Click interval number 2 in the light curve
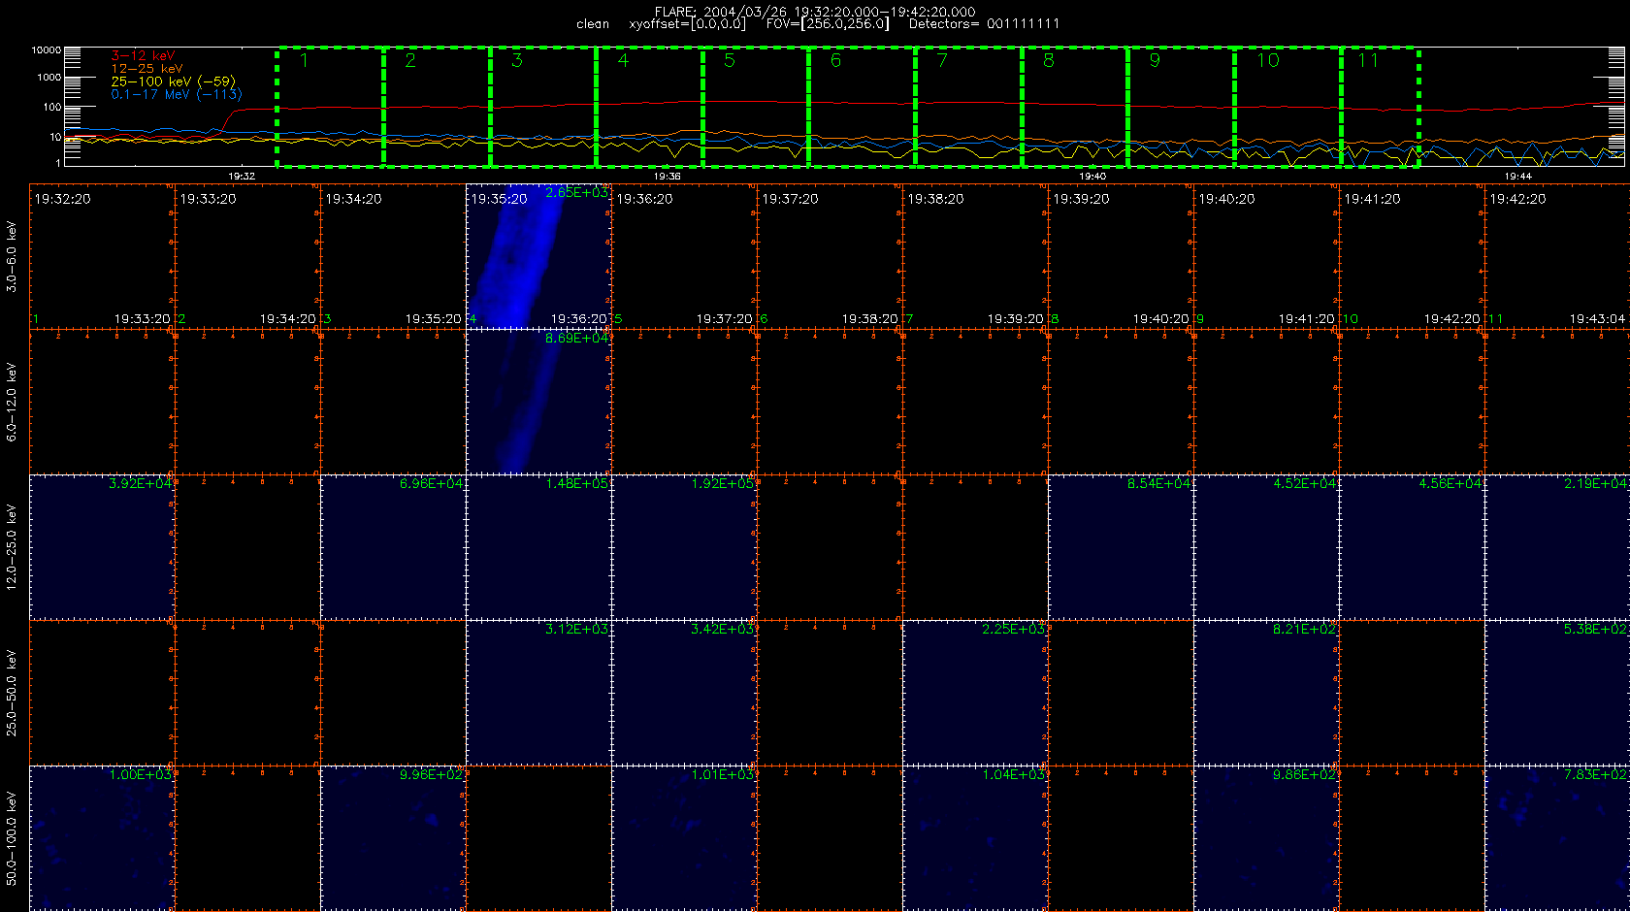The image size is (1630, 912). pyautogui.click(x=410, y=60)
